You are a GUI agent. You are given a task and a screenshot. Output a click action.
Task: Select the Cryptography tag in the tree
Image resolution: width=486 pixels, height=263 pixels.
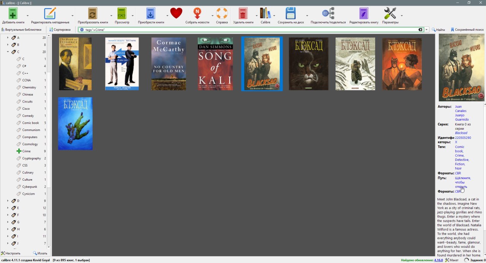[x=31, y=158]
